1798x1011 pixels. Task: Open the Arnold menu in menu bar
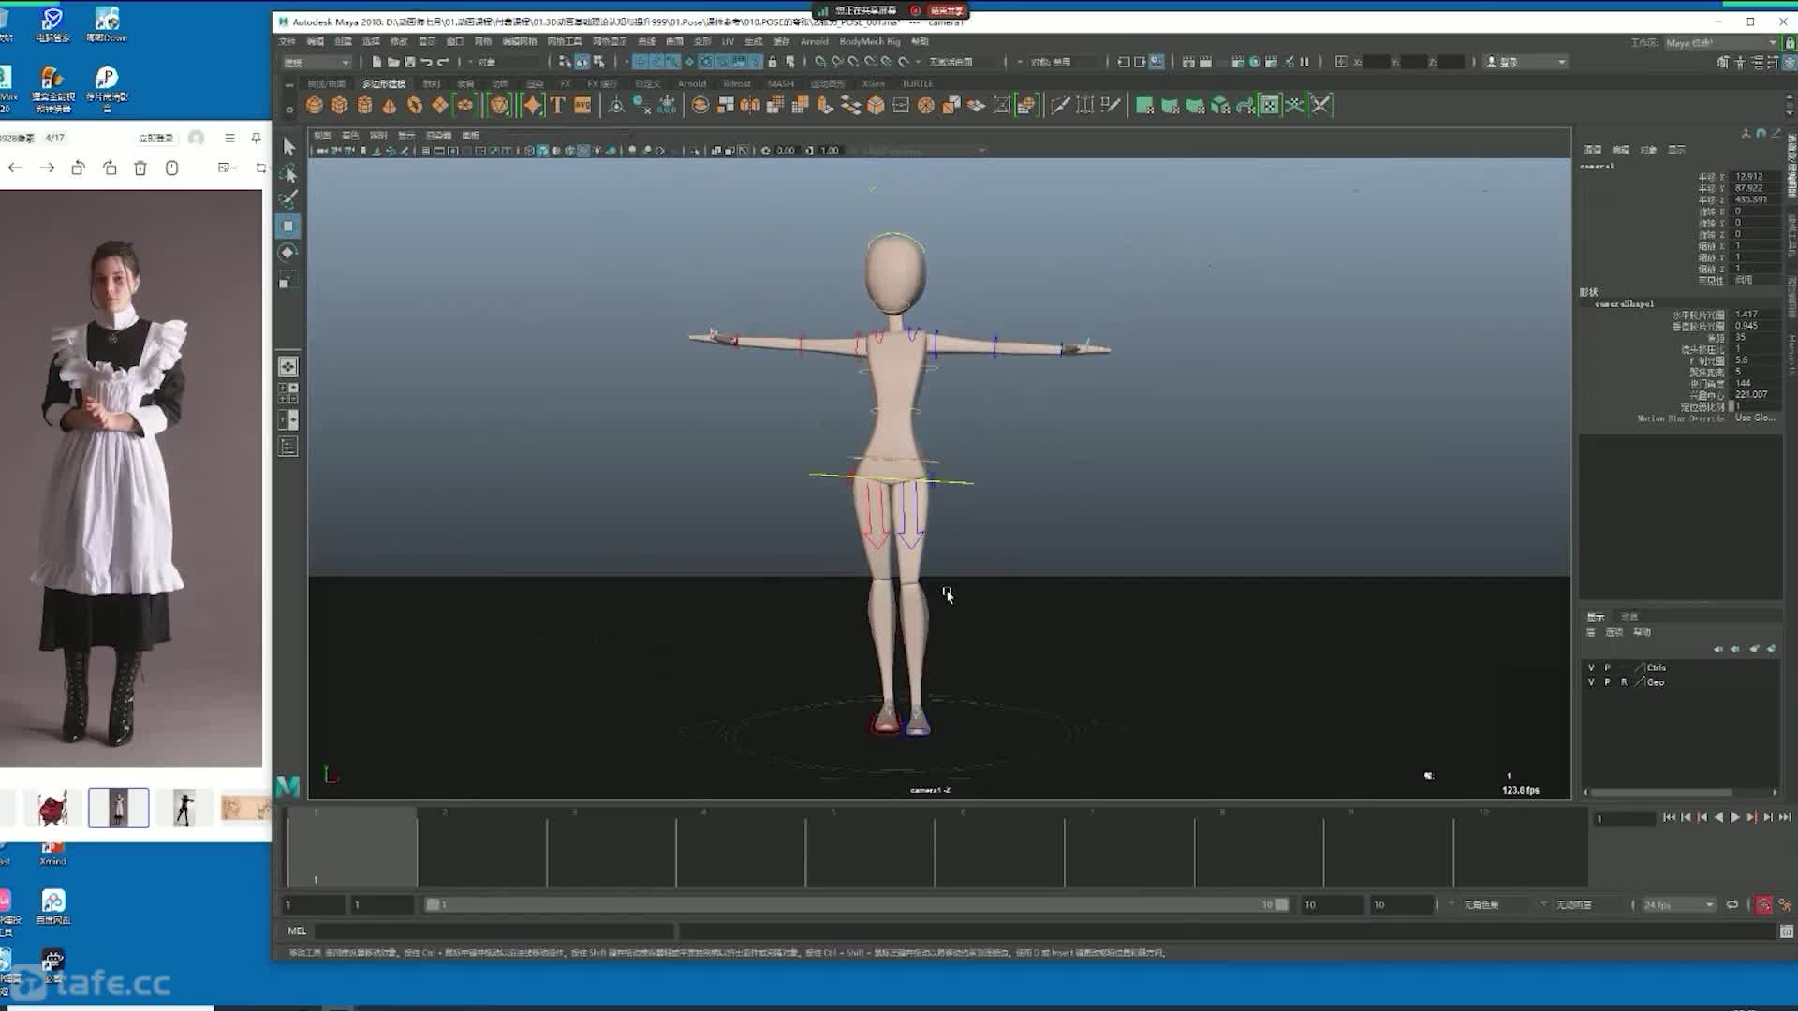pos(814,41)
